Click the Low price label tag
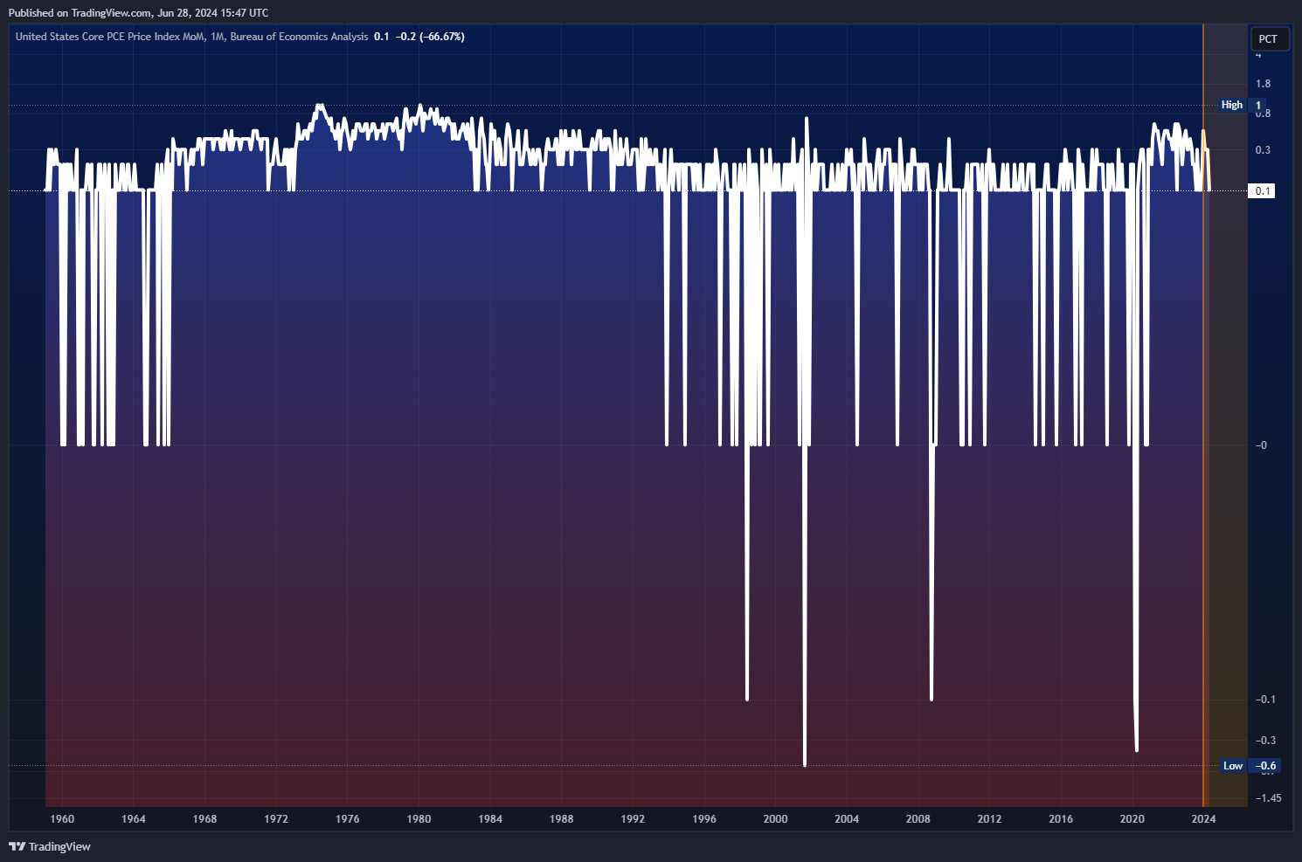The width and height of the screenshot is (1302, 862). coord(1233,766)
